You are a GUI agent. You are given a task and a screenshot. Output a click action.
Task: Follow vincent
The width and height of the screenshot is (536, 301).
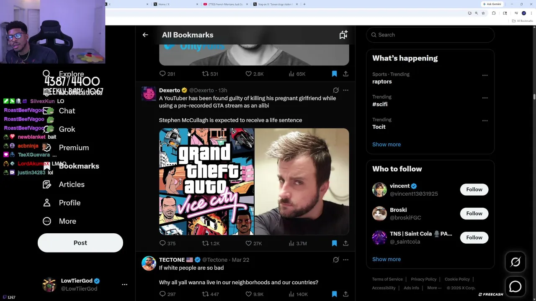[474, 189]
